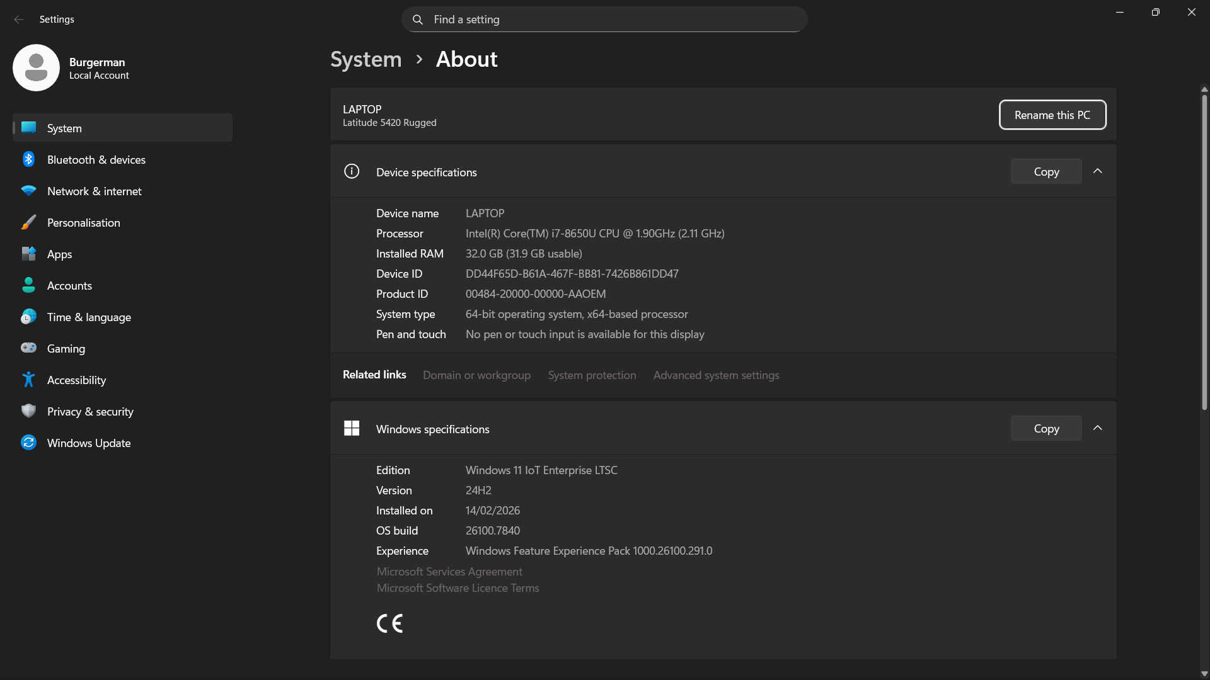Go to System in breadcrumb

click(366, 59)
